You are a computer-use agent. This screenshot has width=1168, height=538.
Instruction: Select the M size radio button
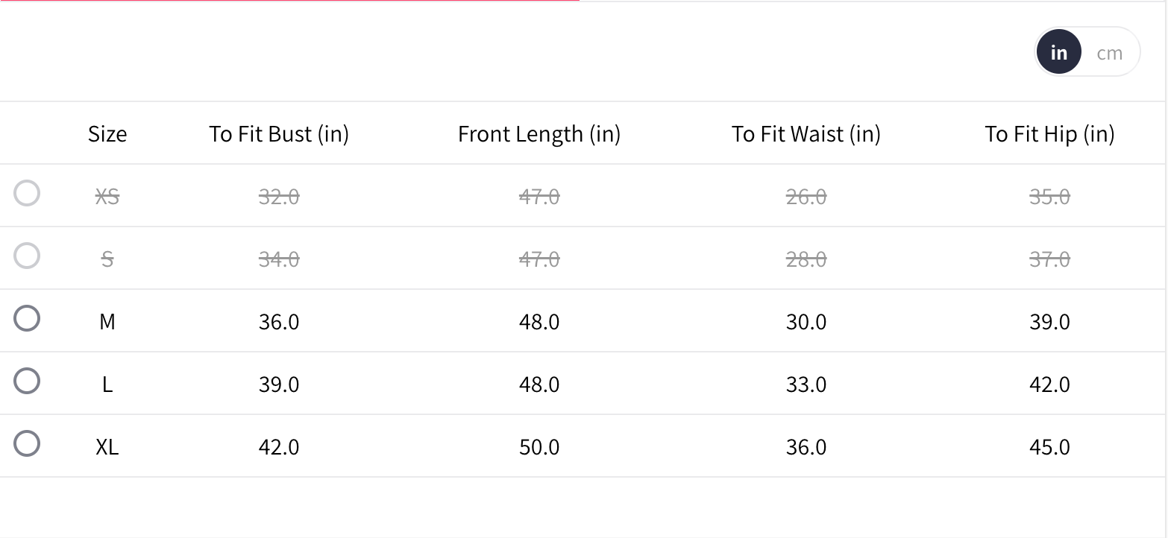(27, 319)
